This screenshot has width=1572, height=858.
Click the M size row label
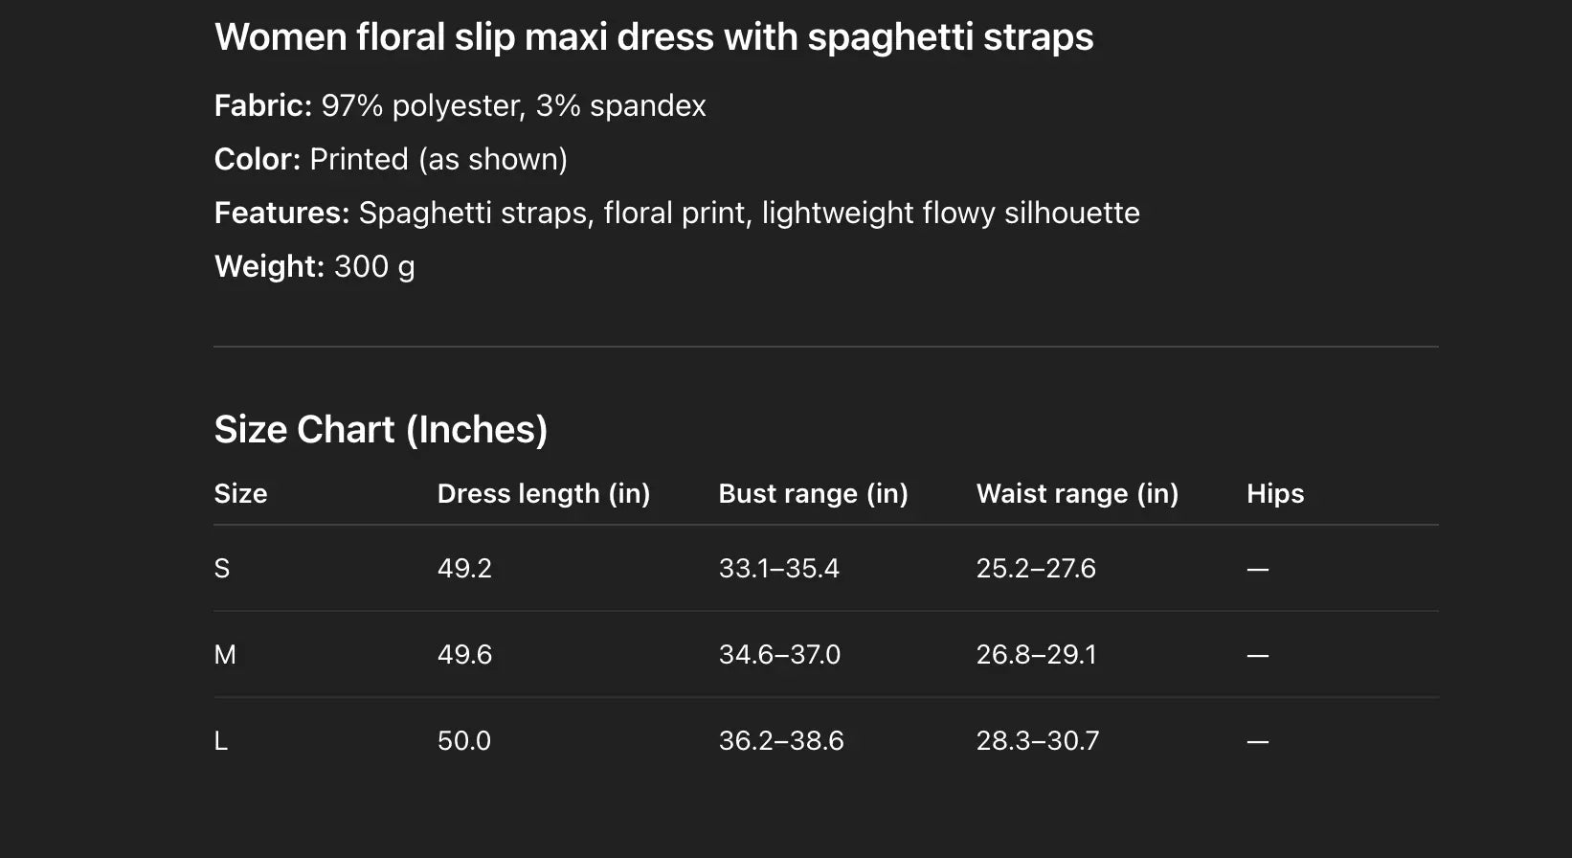point(225,655)
